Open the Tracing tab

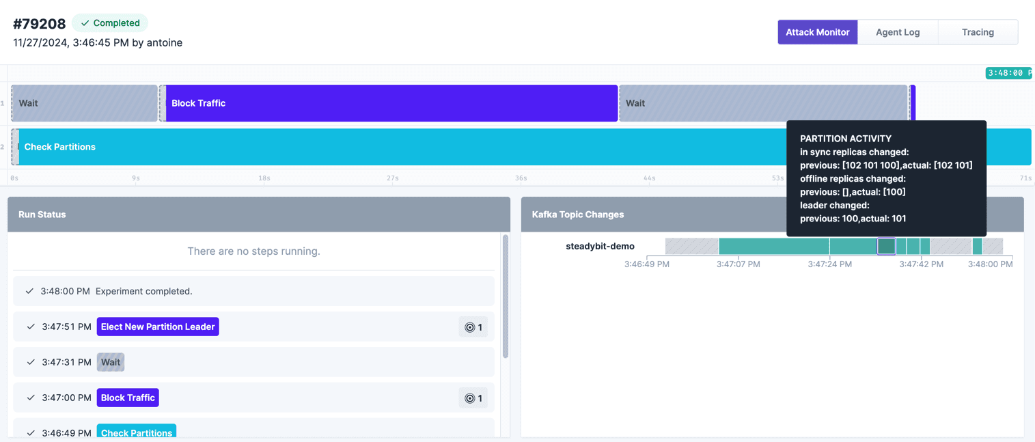tap(978, 31)
